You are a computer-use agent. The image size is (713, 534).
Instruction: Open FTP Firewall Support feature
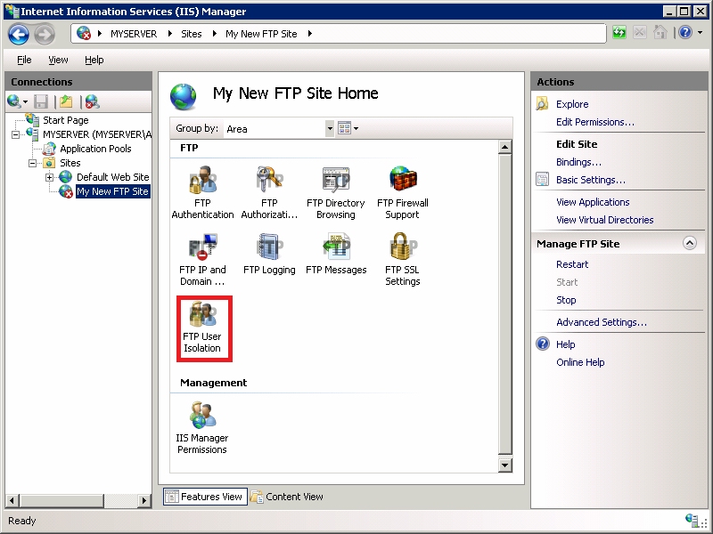coord(403,192)
